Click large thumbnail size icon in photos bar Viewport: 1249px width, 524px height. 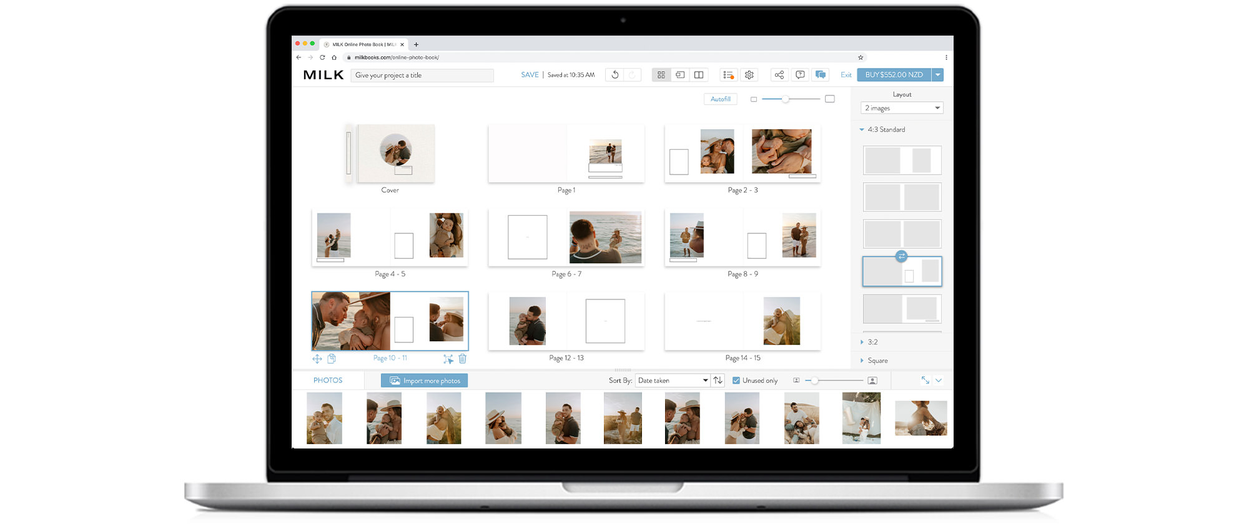click(x=872, y=380)
